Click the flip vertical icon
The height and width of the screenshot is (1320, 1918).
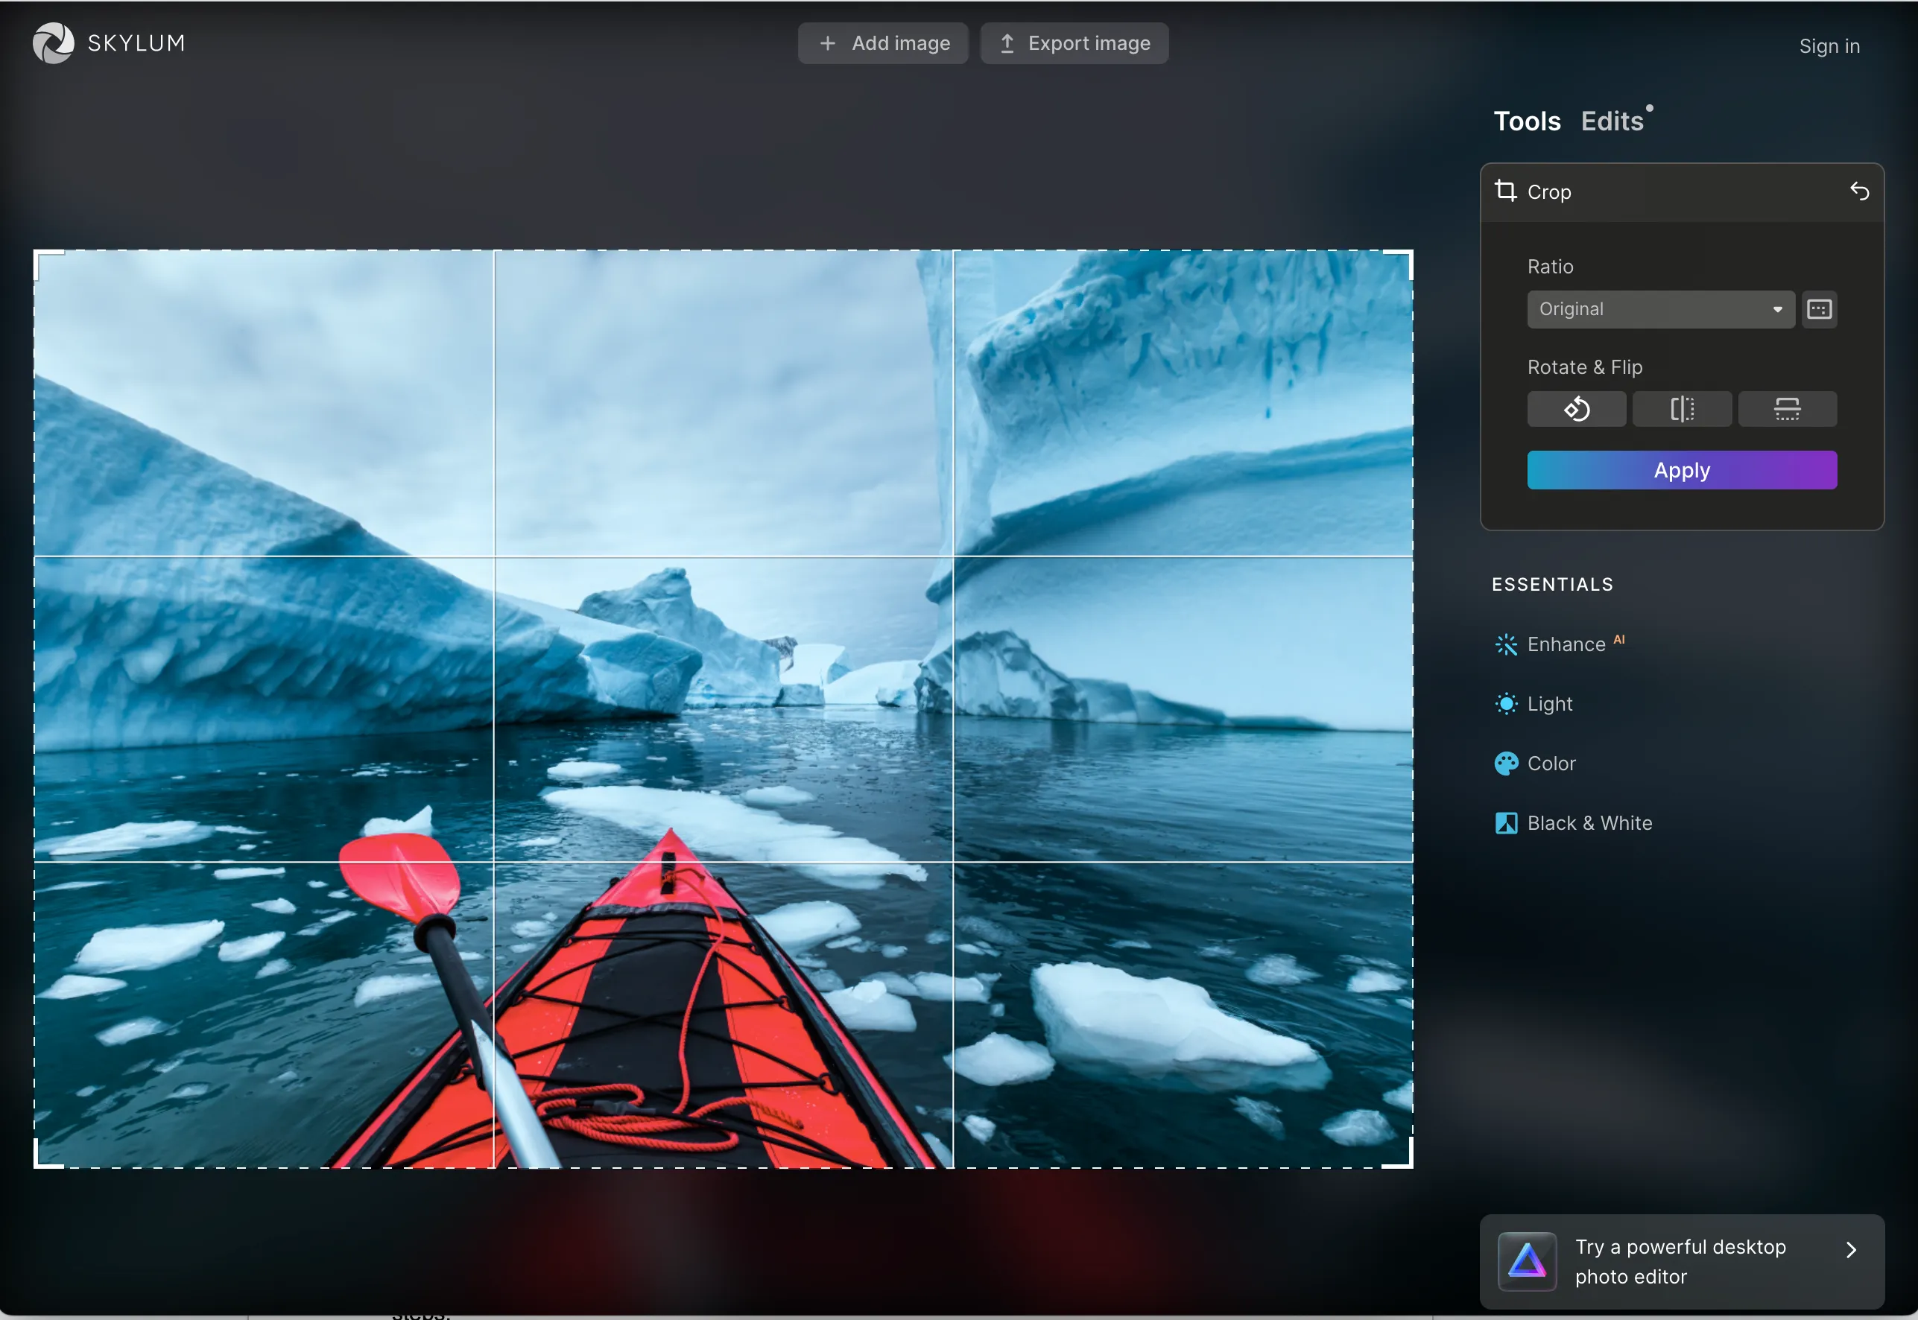pos(1787,408)
